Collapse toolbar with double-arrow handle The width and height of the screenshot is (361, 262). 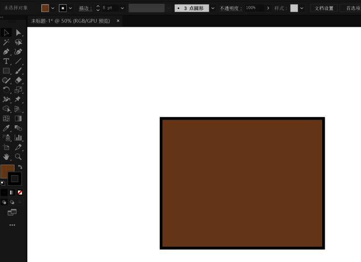click(x=2, y=17)
